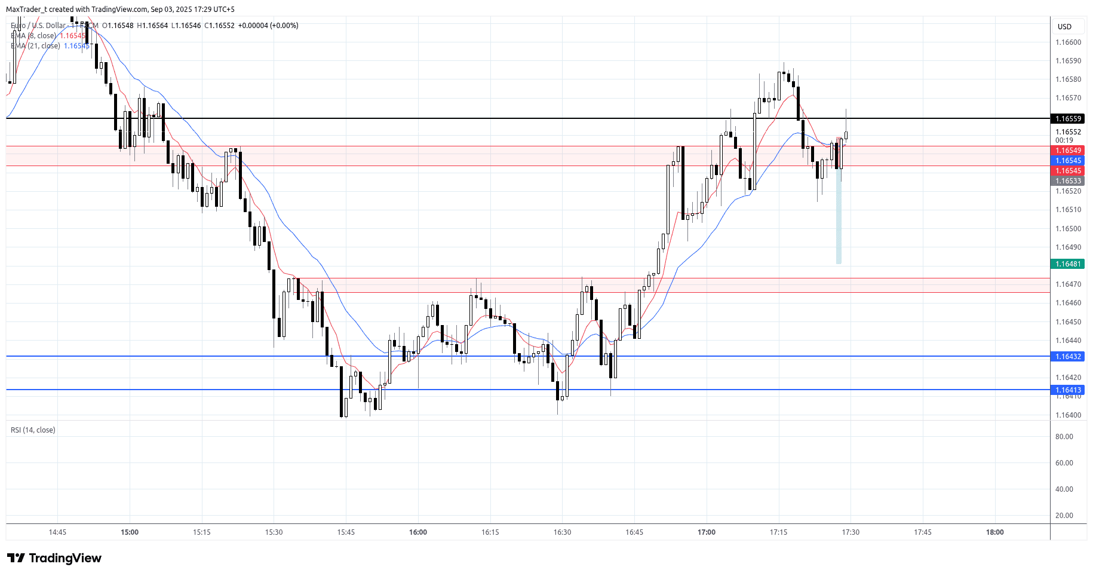This screenshot has width=1093, height=576.
Task: Click the current price 1.16552 axis label
Action: pyautogui.click(x=1068, y=132)
